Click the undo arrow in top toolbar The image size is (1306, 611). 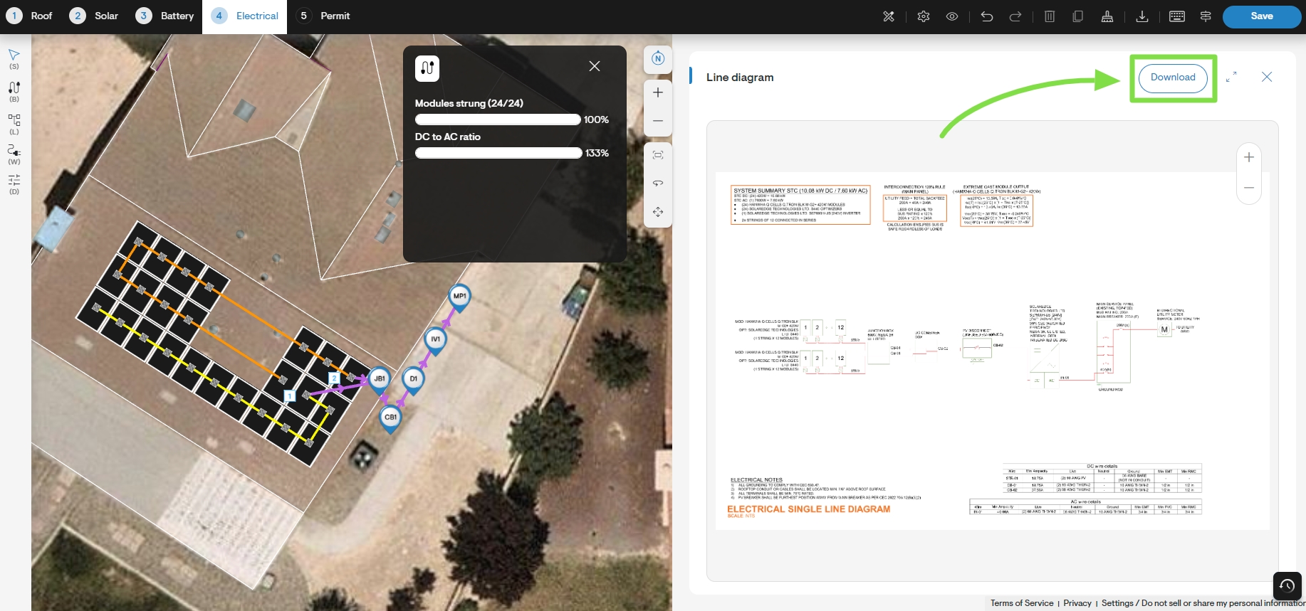pos(986,16)
